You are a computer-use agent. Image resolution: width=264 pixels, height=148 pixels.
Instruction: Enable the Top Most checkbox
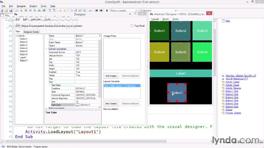coord(132,26)
